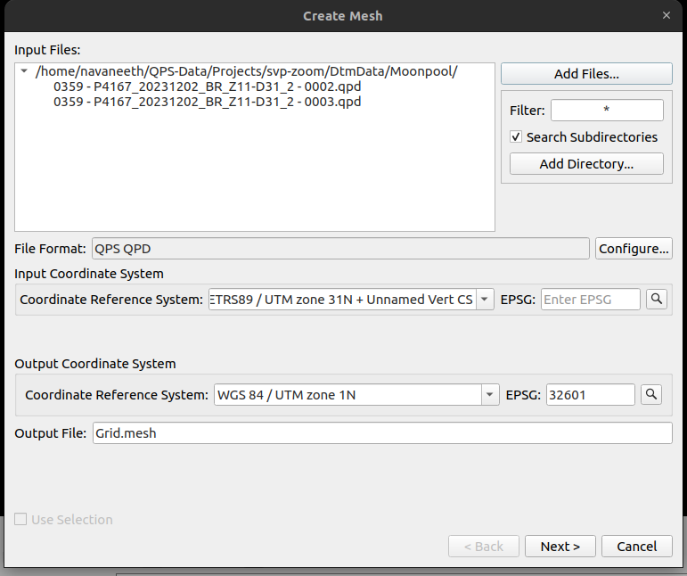Viewport: 687px width, 576px height.
Task: Select the Moonpool directory path entry
Action: (x=246, y=71)
